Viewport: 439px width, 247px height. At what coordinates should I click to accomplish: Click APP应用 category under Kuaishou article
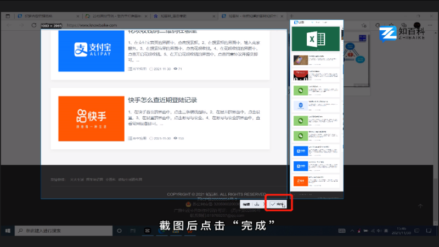137,138
